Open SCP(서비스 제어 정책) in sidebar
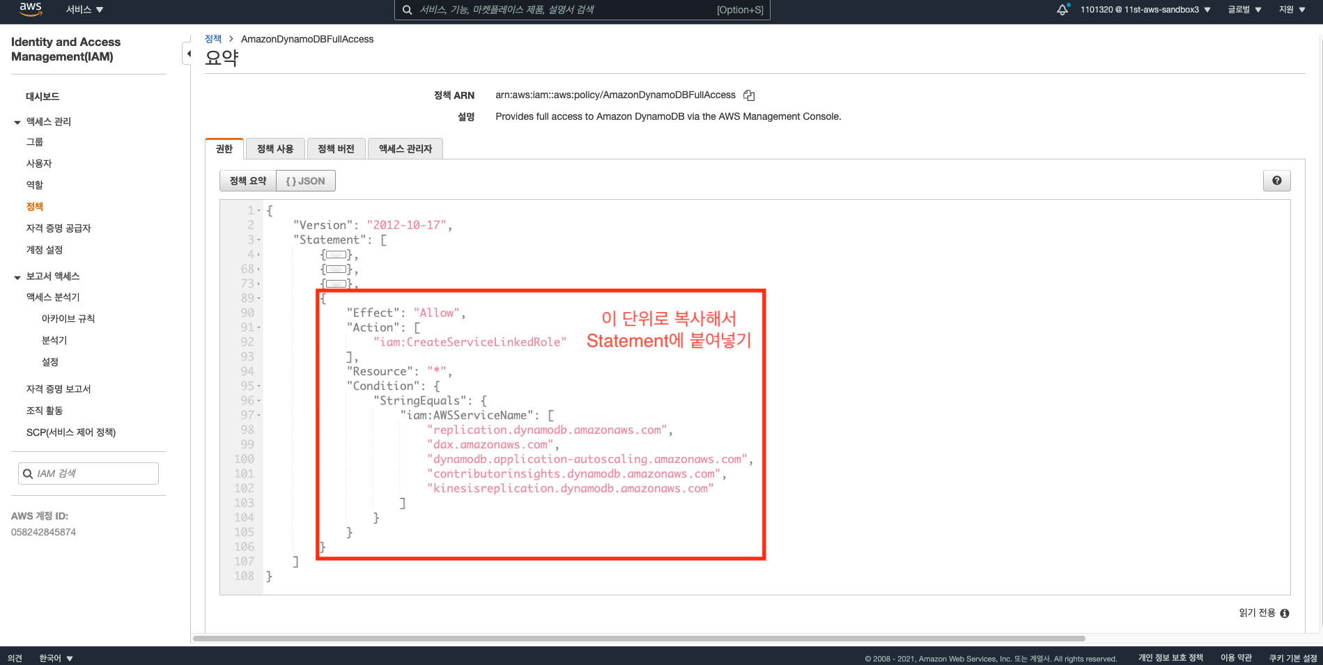This screenshot has width=1323, height=665. pyautogui.click(x=71, y=432)
